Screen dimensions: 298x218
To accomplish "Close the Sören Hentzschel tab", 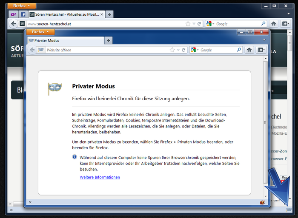I will tap(102, 14).
